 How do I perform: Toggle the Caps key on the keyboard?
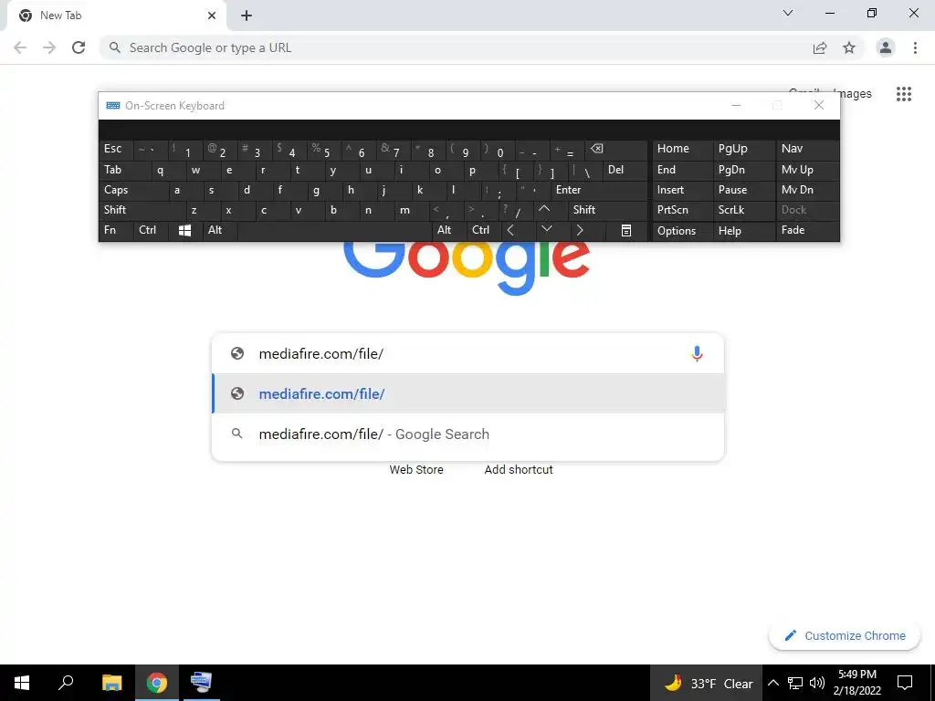[x=133, y=190]
